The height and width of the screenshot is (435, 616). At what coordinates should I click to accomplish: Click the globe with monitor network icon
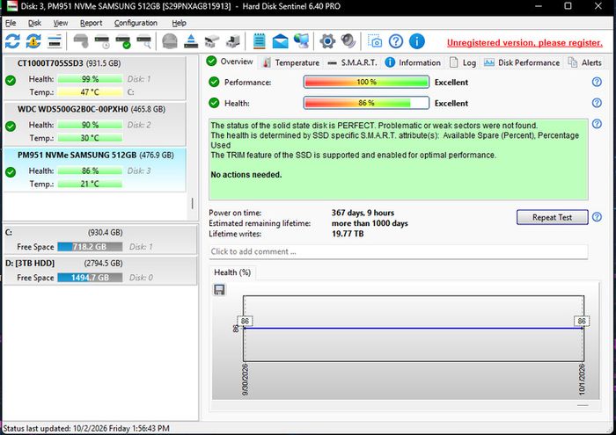click(301, 41)
